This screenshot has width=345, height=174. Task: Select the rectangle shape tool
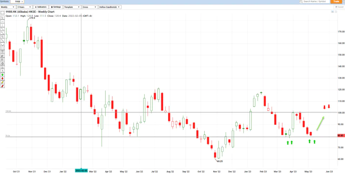(3, 48)
